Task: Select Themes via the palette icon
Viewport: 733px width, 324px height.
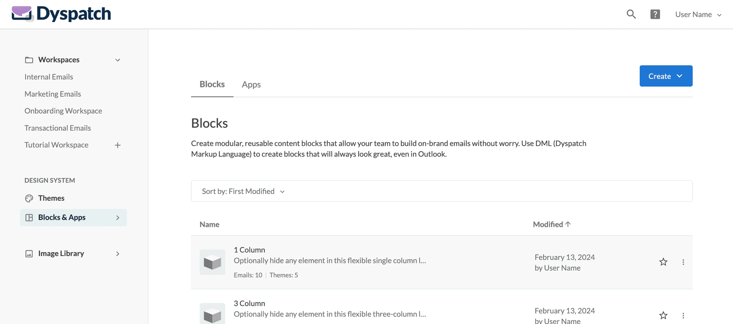Action: pyautogui.click(x=29, y=198)
